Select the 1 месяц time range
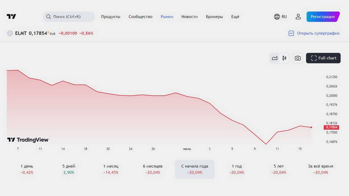The height and width of the screenshot is (196, 349). (111, 169)
